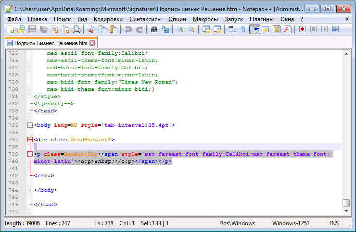Play back the recorded macro
Image resolution: width=356 pixels, height=232 pixels.
pyautogui.click(x=324, y=29)
